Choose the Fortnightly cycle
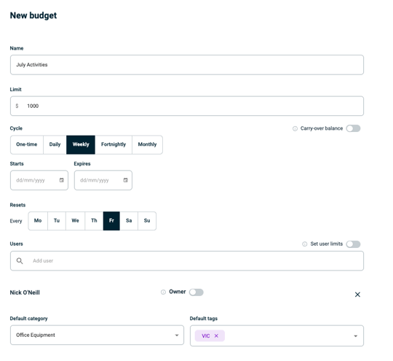Screen dimensions: 393x361 coord(114,144)
